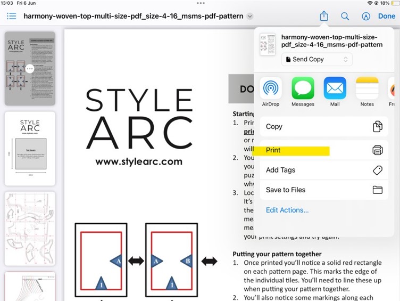This screenshot has height=301, width=400.
Task: Open the sidebar list view icon
Action: coord(12,16)
